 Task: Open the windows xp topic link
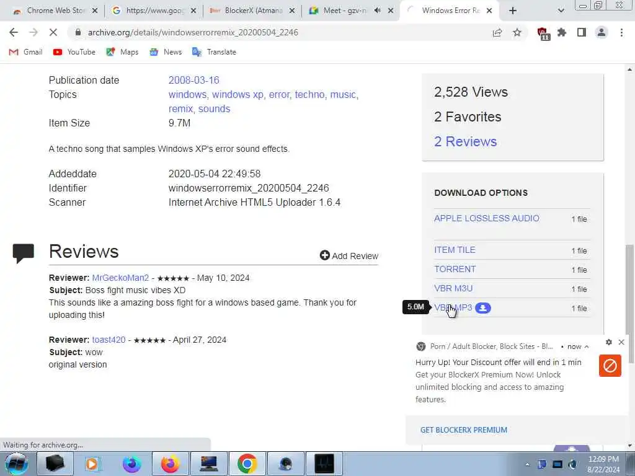click(x=238, y=94)
